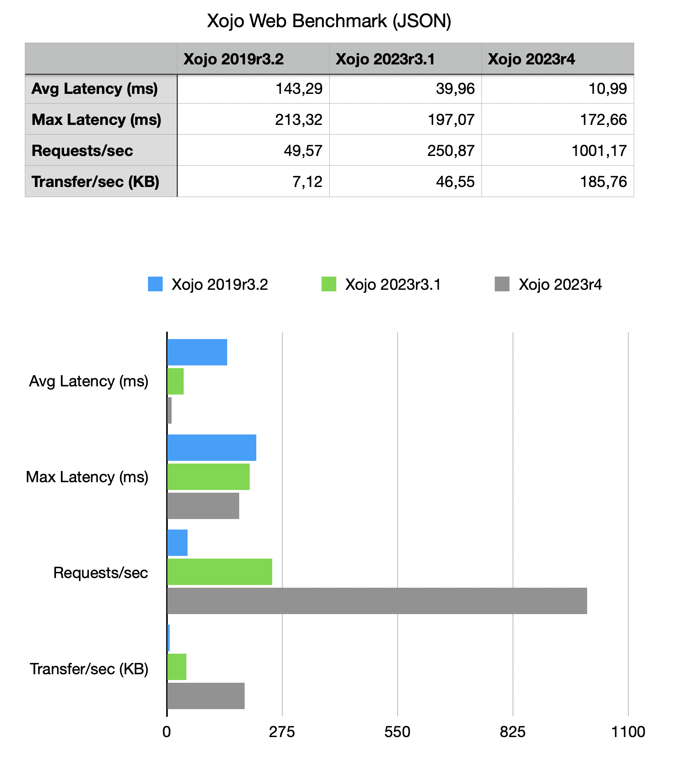Select the table cell with value 172,66
This screenshot has width=685, height=765.
558,119
